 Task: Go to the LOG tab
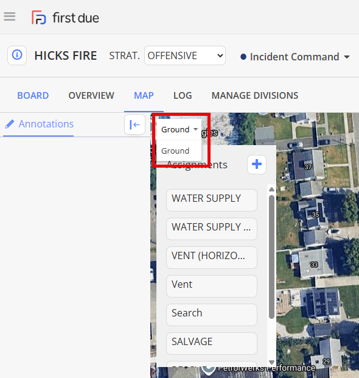click(x=183, y=96)
